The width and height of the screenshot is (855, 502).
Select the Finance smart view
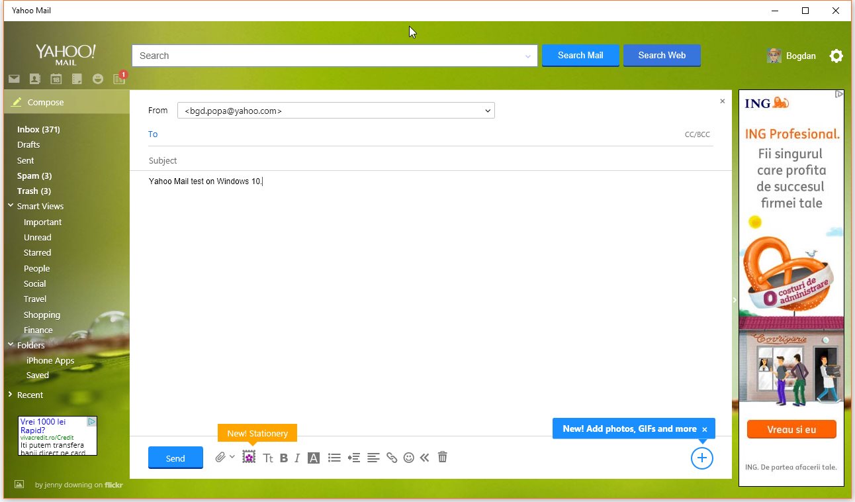coord(38,330)
